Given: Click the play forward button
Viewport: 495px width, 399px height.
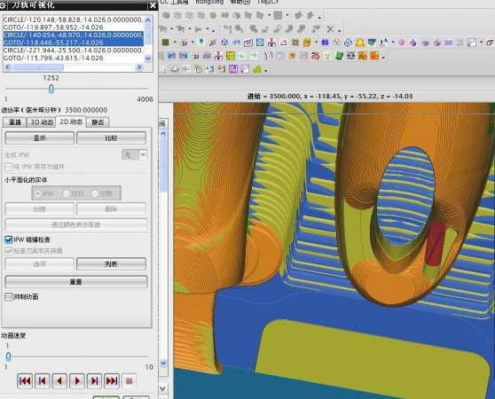Looking at the screenshot, I should [76, 381].
